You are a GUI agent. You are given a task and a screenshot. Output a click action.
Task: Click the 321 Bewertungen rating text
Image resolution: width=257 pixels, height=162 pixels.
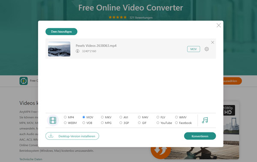click(141, 18)
